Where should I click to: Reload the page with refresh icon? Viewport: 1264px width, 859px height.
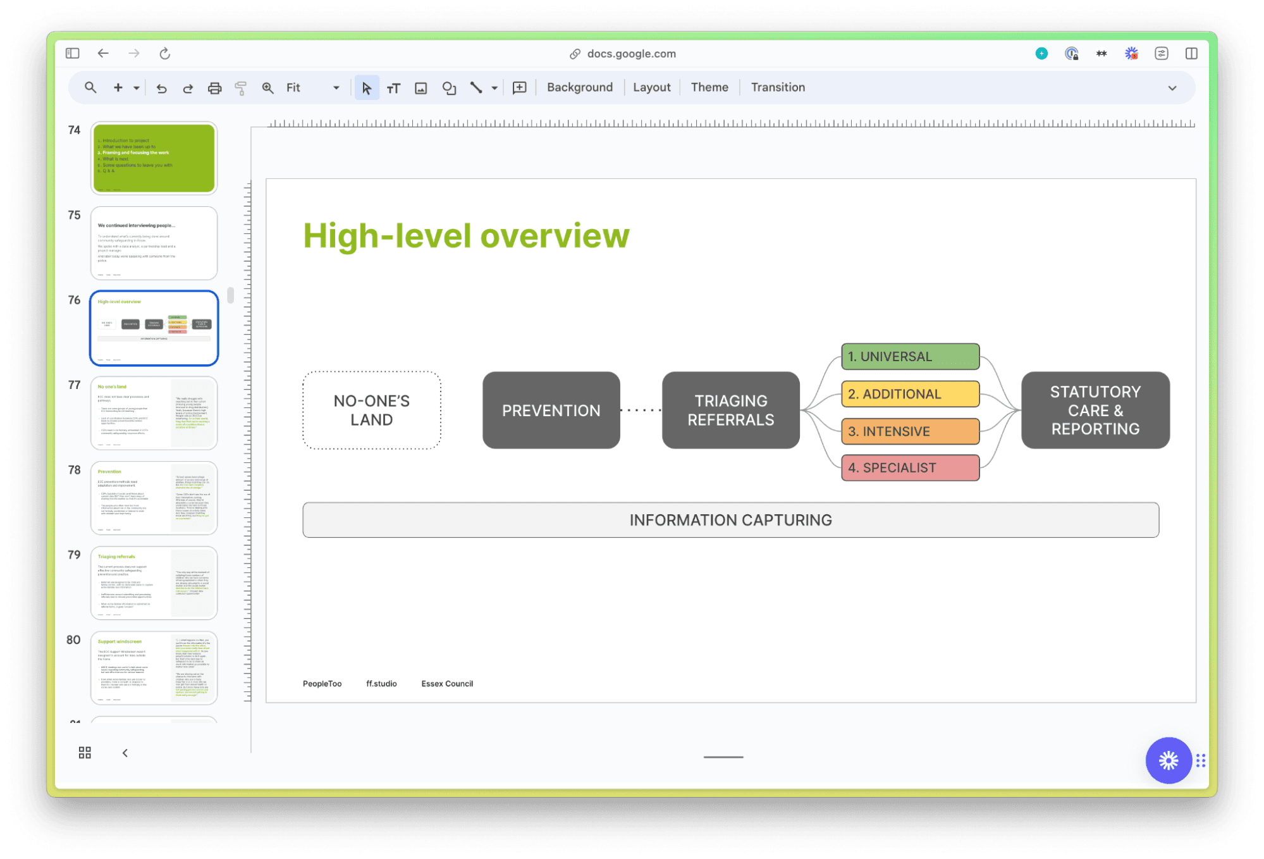tap(164, 54)
